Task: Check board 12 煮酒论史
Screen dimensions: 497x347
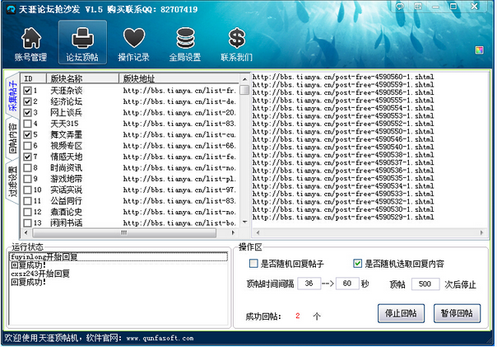Action: (x=28, y=212)
